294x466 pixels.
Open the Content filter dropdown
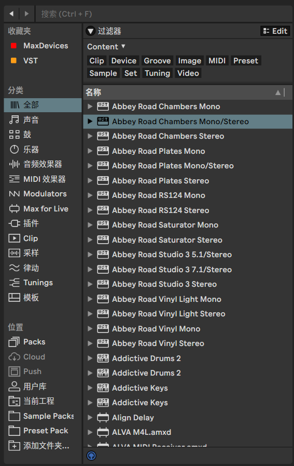coord(106,47)
